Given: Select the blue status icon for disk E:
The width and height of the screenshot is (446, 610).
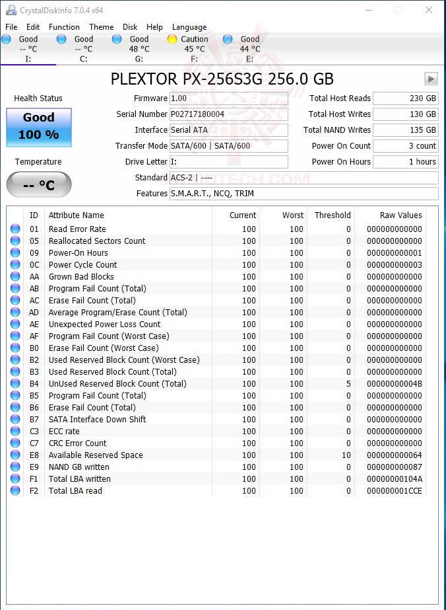Looking at the screenshot, I should (228, 39).
